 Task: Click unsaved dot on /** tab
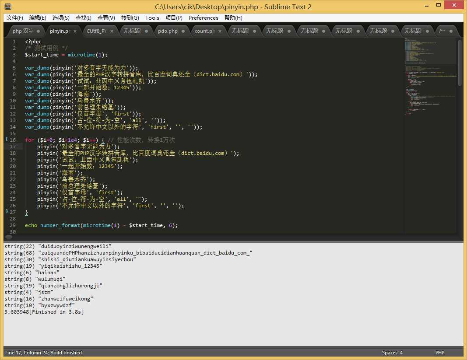tap(451, 31)
